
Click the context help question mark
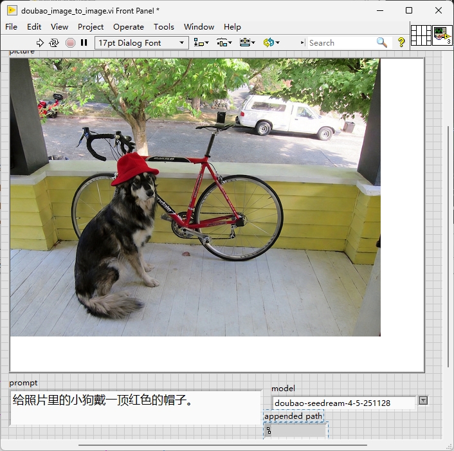pos(402,42)
